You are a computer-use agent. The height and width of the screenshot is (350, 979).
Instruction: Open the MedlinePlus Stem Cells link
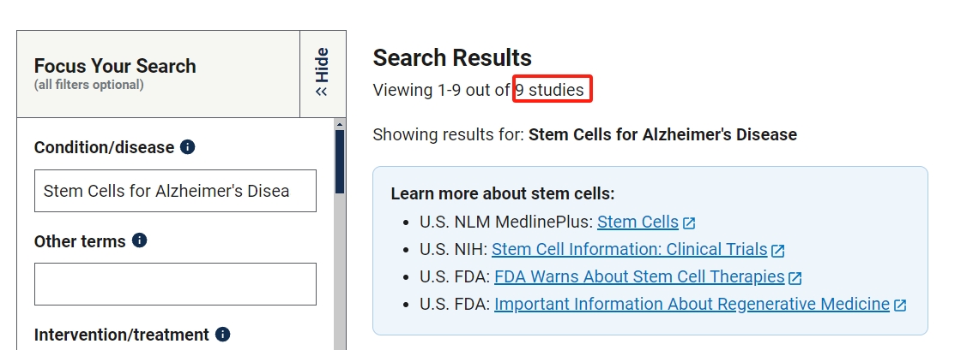tap(638, 222)
